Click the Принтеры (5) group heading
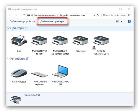140x112 pixels. coord(19,28)
